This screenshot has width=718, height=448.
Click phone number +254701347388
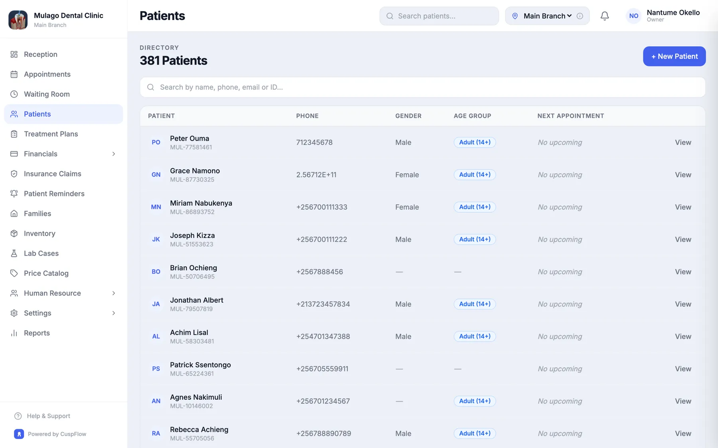click(x=323, y=336)
